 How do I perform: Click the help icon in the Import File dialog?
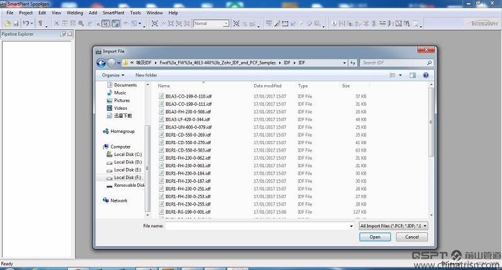(426, 75)
